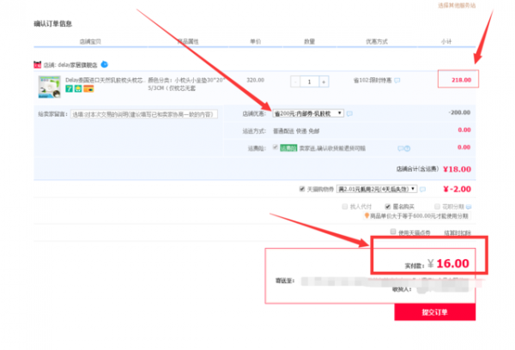Viewport: 515px width, 350px height.
Task: Click the orange credit card badge icon
Action: coord(88,88)
